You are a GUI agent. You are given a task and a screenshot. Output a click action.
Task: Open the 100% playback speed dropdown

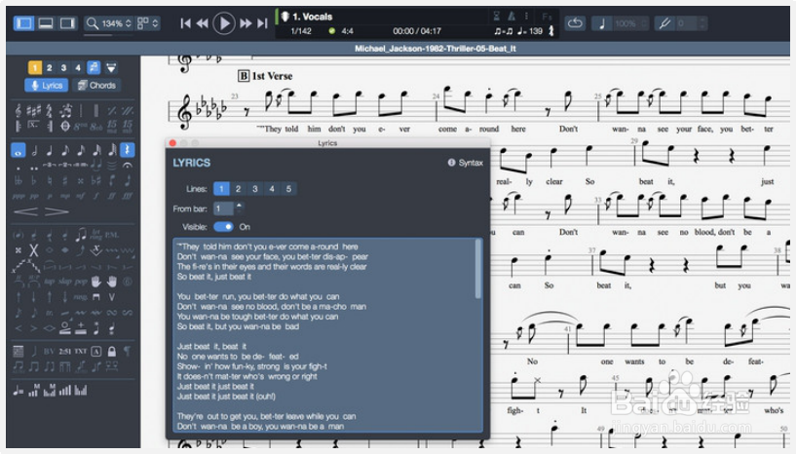(x=629, y=23)
